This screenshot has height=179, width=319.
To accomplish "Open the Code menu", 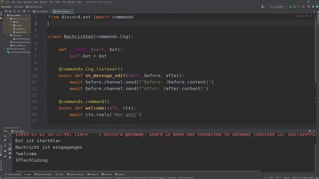I will point(35,2).
